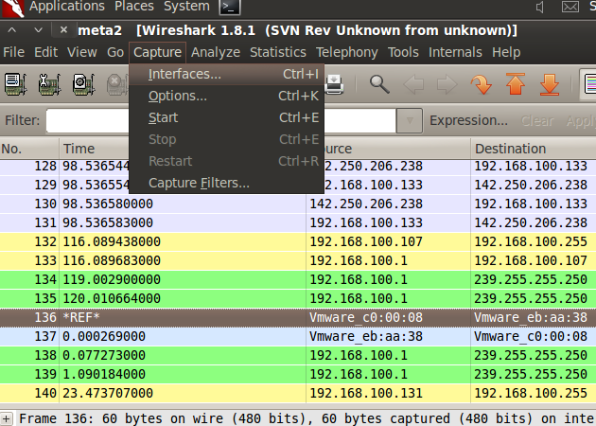Select packet 138 at time 0.077273000

pos(298,356)
